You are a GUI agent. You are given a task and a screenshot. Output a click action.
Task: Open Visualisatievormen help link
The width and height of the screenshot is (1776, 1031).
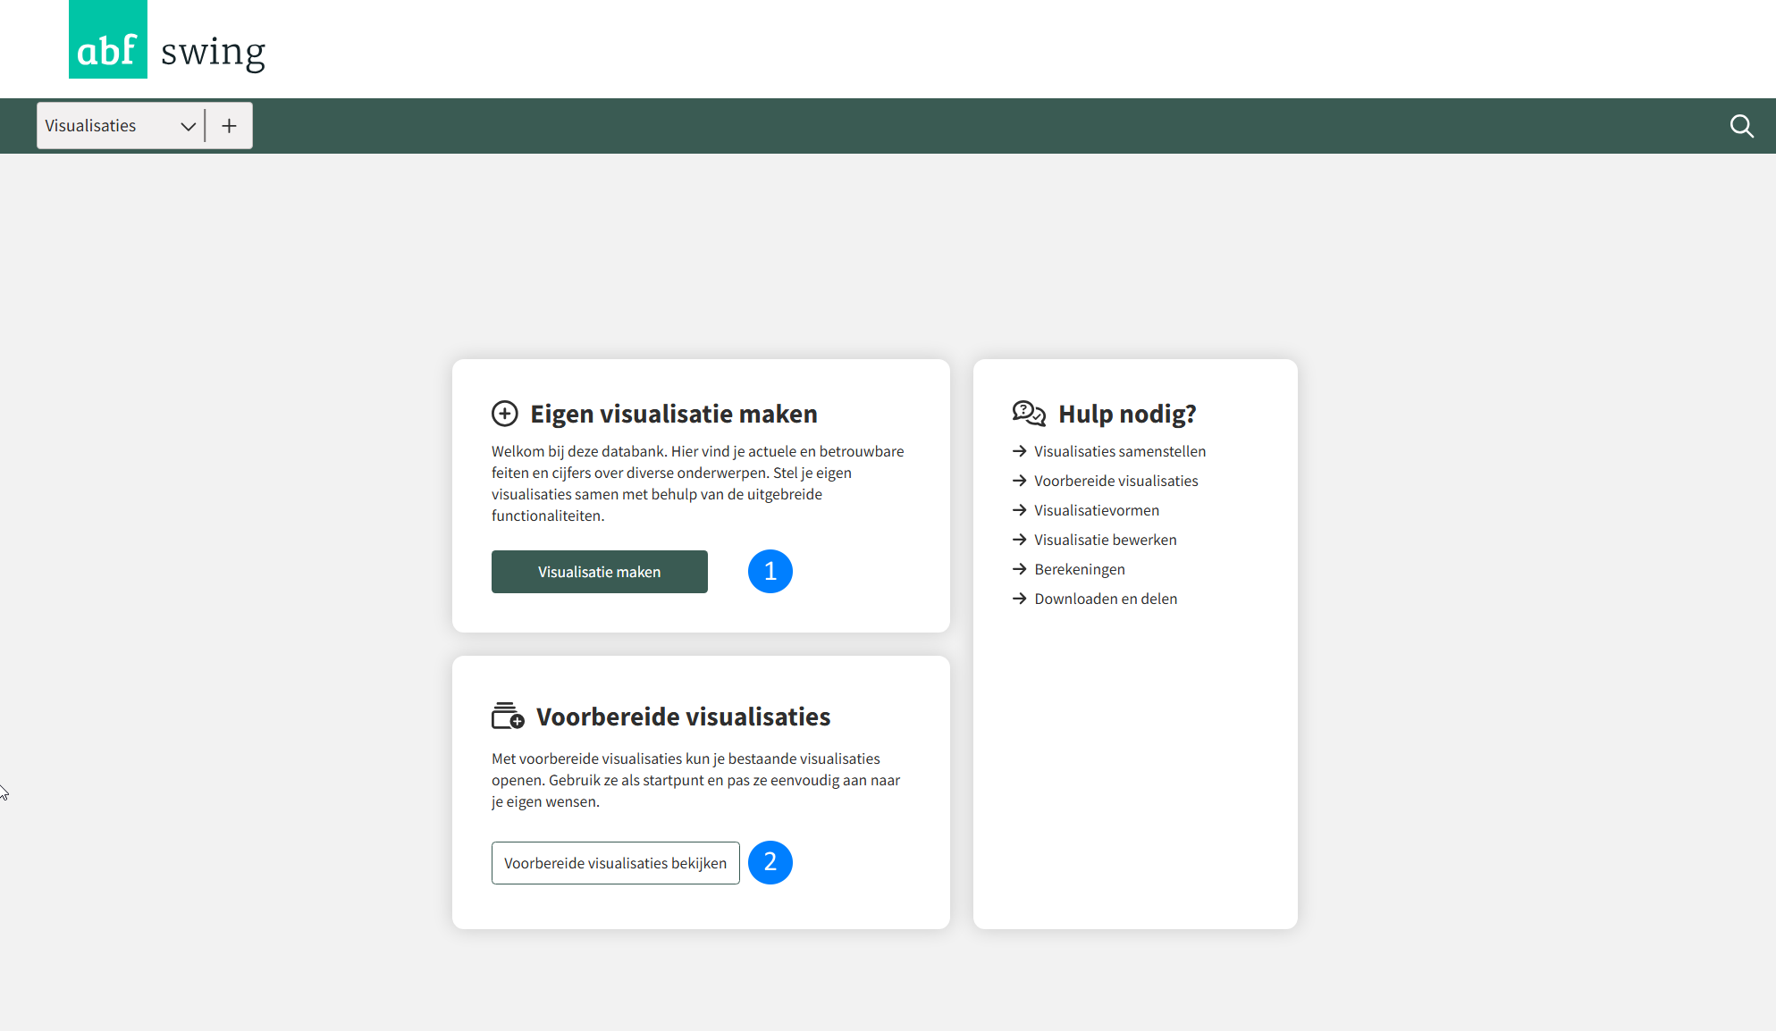point(1096,510)
